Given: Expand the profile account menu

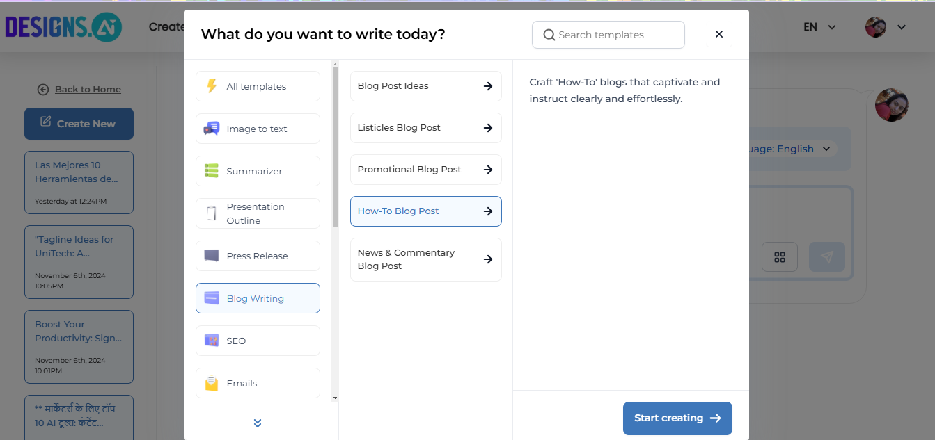Looking at the screenshot, I should coord(884,26).
